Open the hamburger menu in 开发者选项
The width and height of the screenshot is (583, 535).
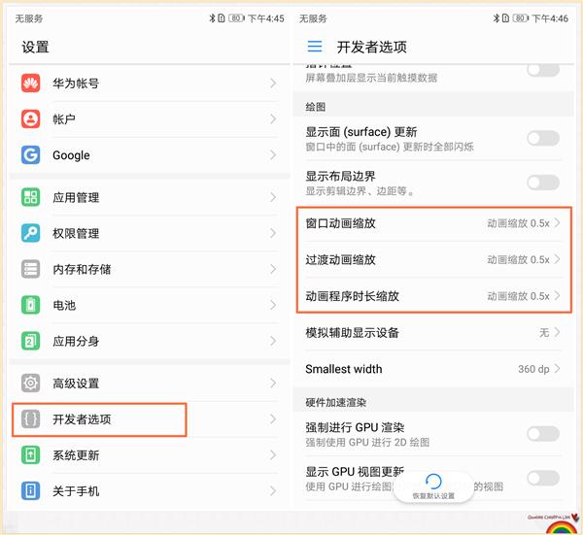315,47
